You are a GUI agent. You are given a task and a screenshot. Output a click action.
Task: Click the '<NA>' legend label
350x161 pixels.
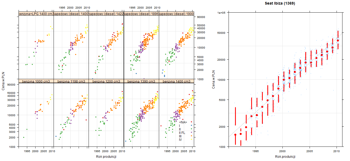click(x=183, y=122)
